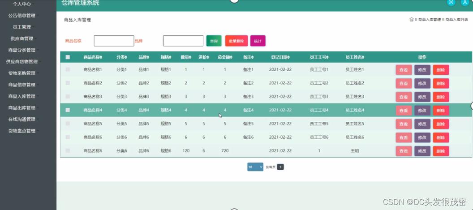Open 在线沟通管理 sidebar menu
This screenshot has width=473, height=210.
[x=21, y=119]
